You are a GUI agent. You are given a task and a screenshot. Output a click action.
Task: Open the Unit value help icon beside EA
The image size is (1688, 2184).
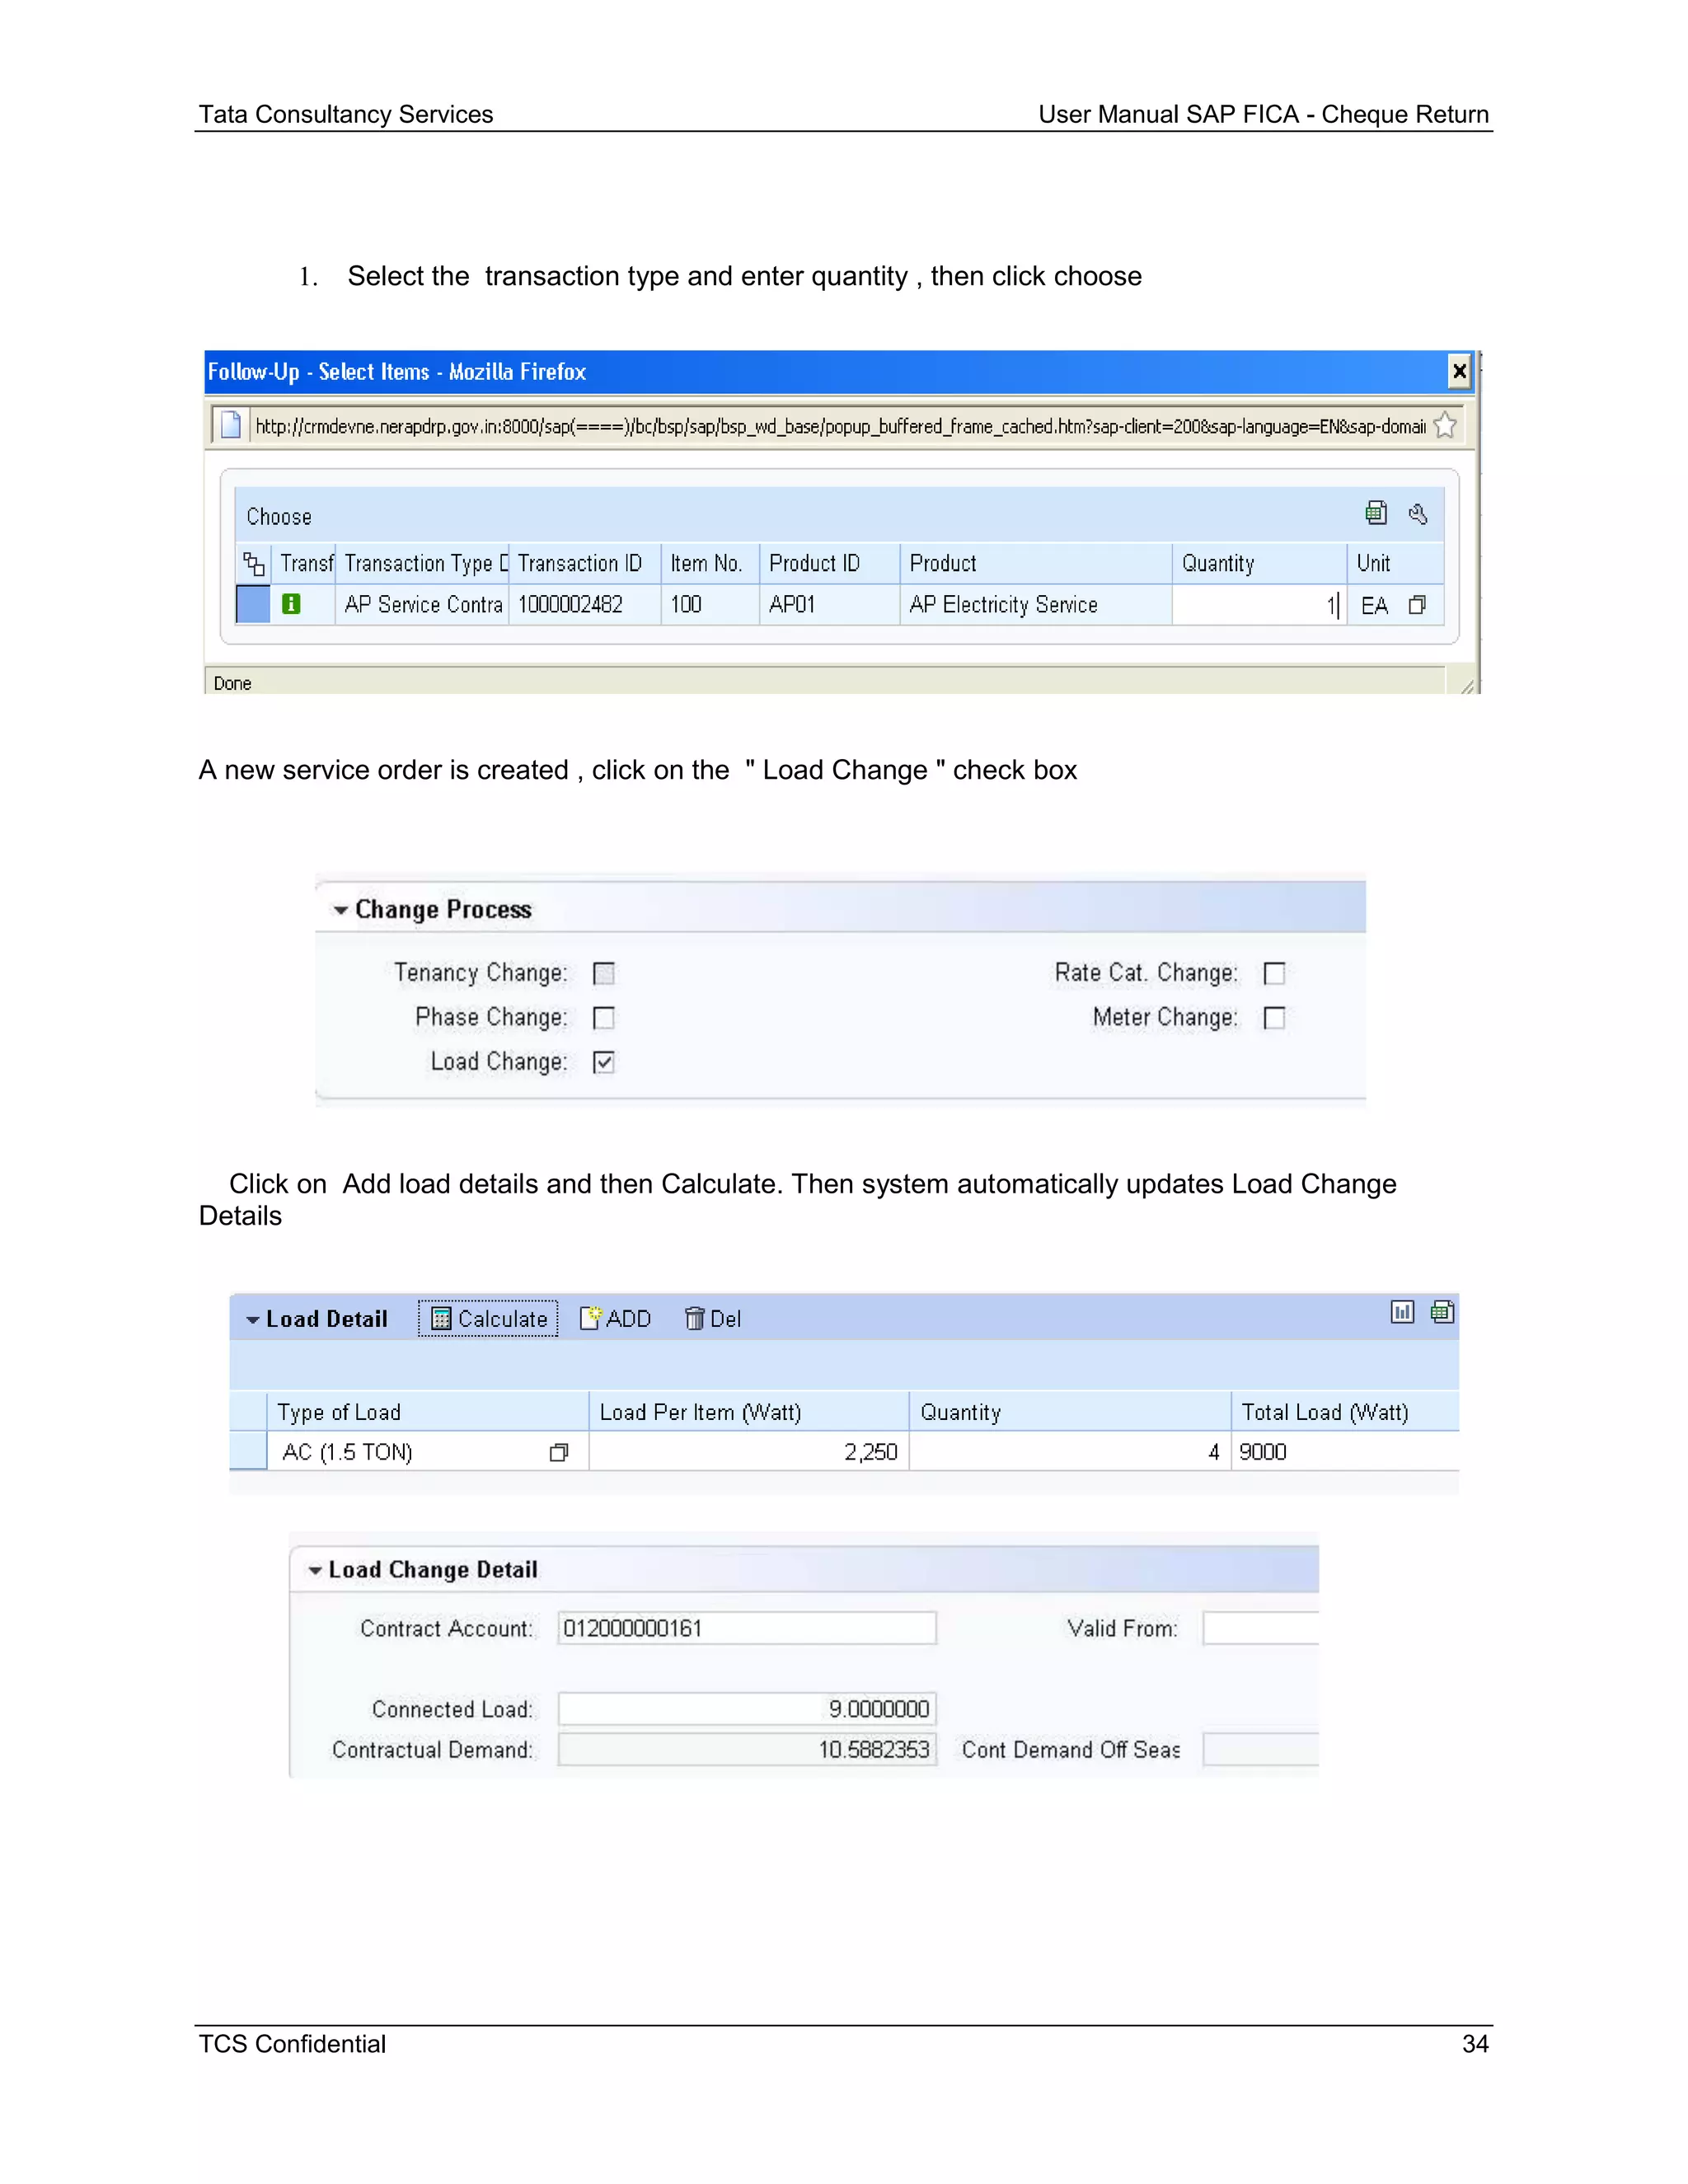pos(1417,605)
